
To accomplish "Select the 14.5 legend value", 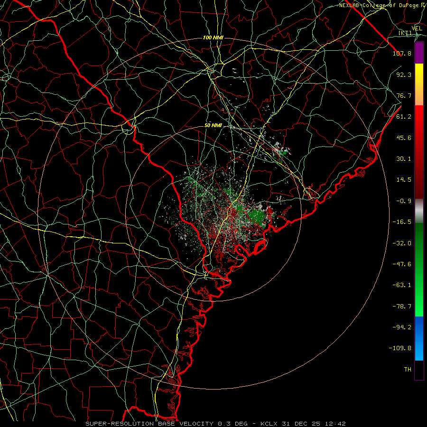I will 404,180.
